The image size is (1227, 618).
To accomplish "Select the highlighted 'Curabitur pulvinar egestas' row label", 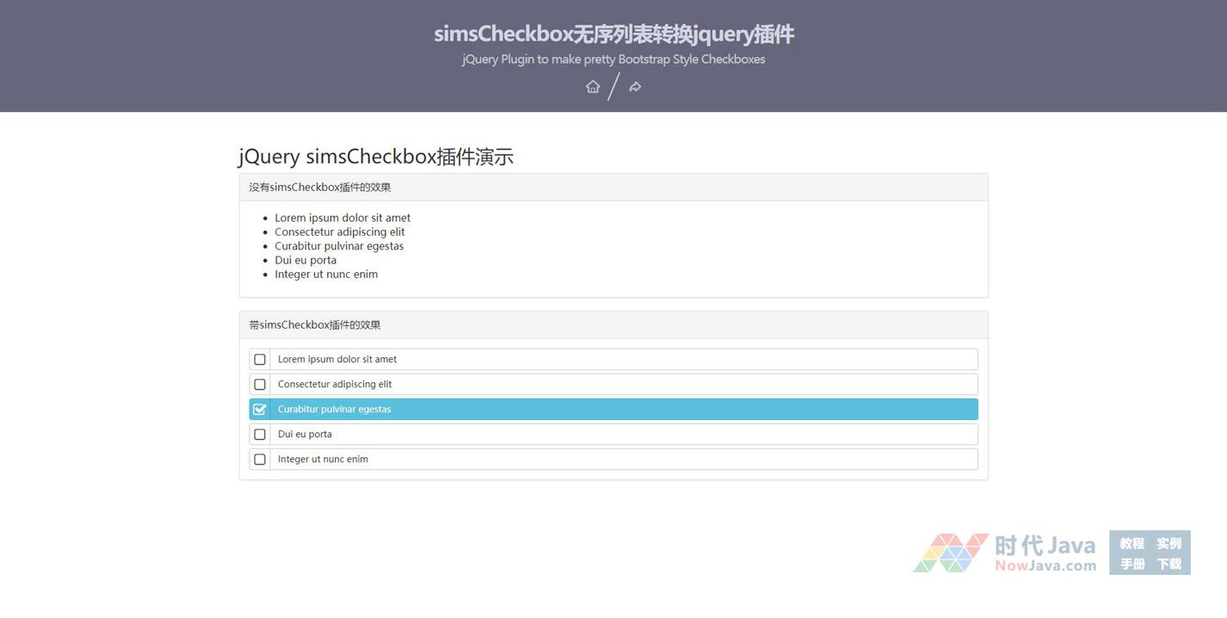I will point(334,410).
